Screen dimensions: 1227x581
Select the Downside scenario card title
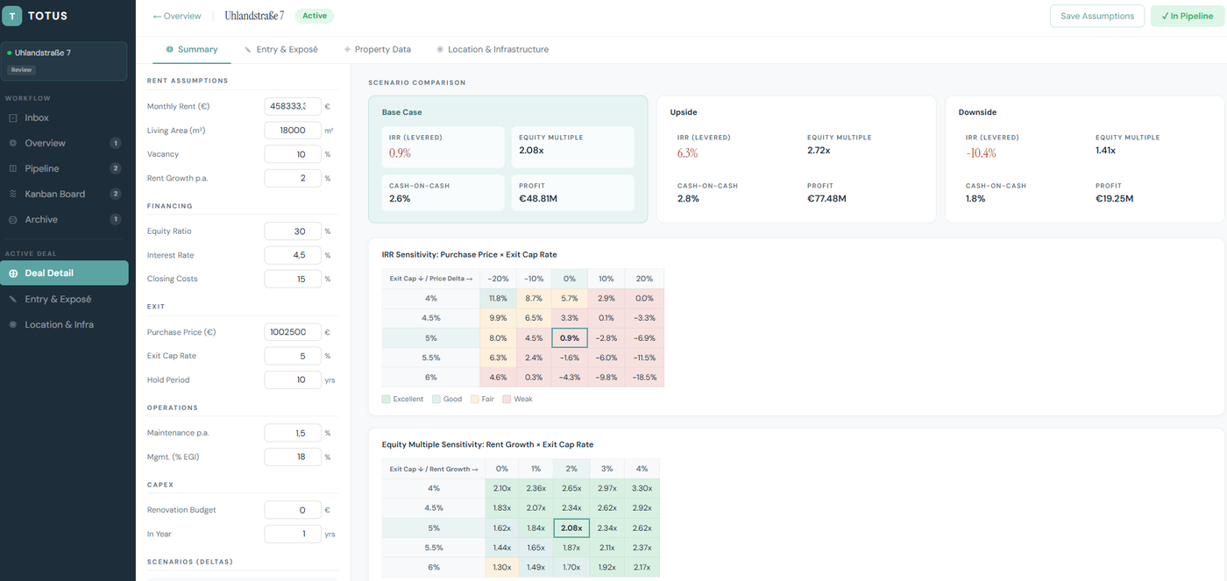[977, 112]
